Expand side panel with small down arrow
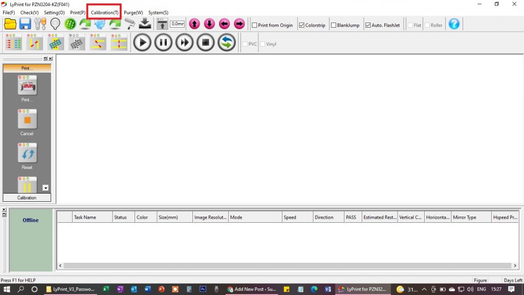Image resolution: width=524 pixels, height=295 pixels. coord(46,188)
